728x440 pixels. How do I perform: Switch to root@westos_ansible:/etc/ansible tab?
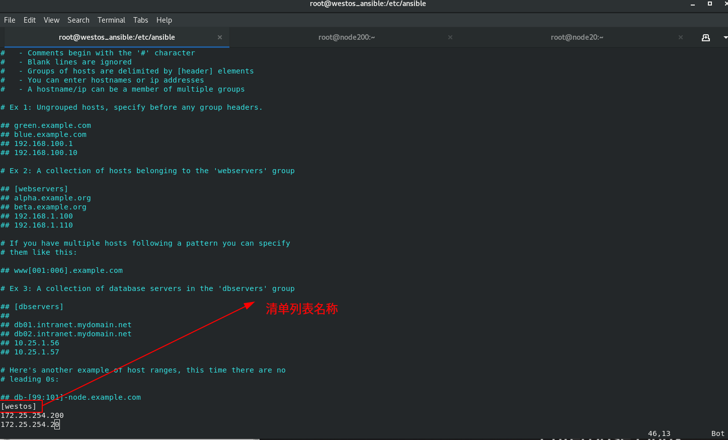point(117,37)
